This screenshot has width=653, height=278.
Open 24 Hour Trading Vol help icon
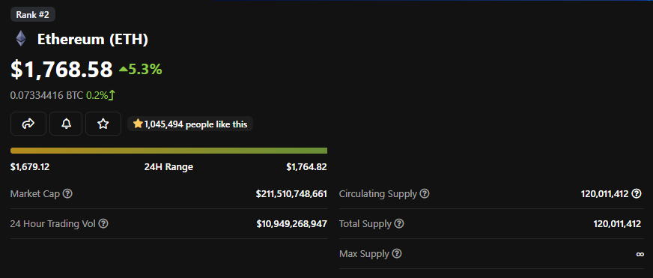point(103,224)
